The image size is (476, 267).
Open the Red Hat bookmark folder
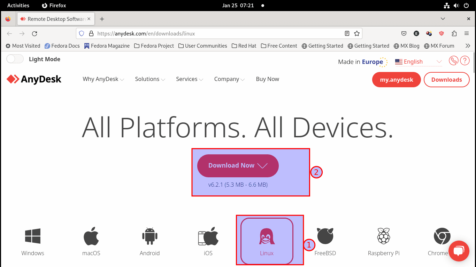point(244,46)
